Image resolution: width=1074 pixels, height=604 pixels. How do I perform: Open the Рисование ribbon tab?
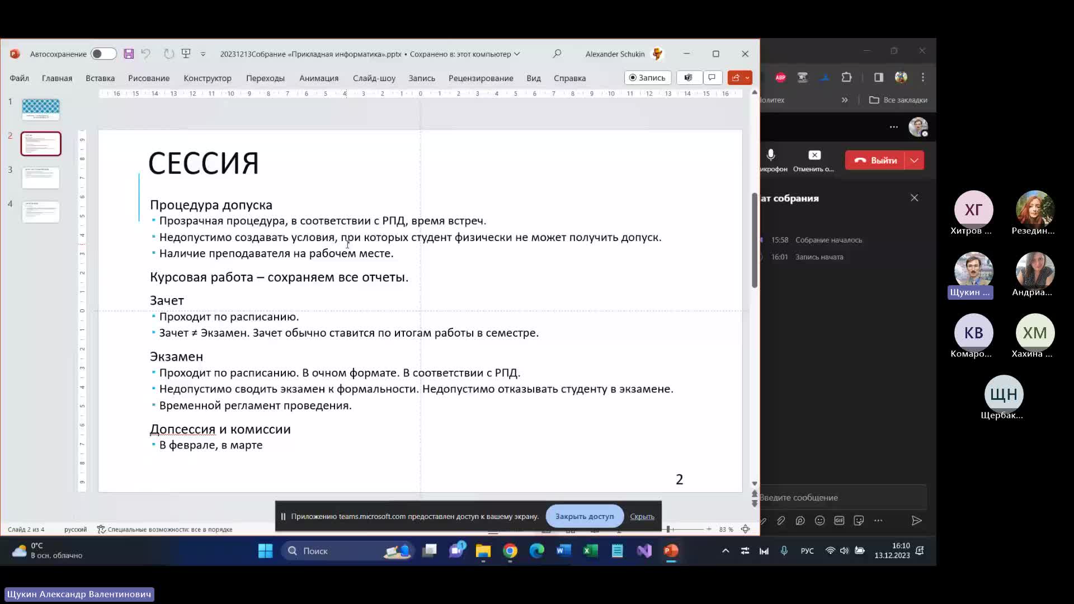(x=149, y=78)
